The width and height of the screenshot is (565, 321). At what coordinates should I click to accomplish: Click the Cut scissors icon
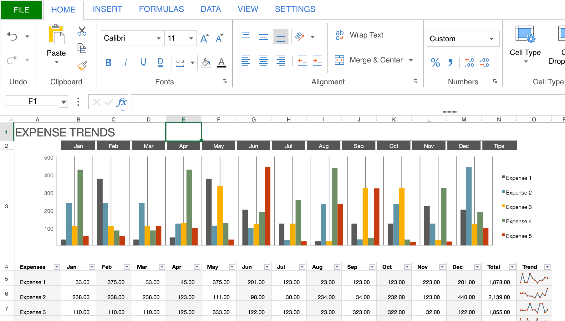[82, 31]
